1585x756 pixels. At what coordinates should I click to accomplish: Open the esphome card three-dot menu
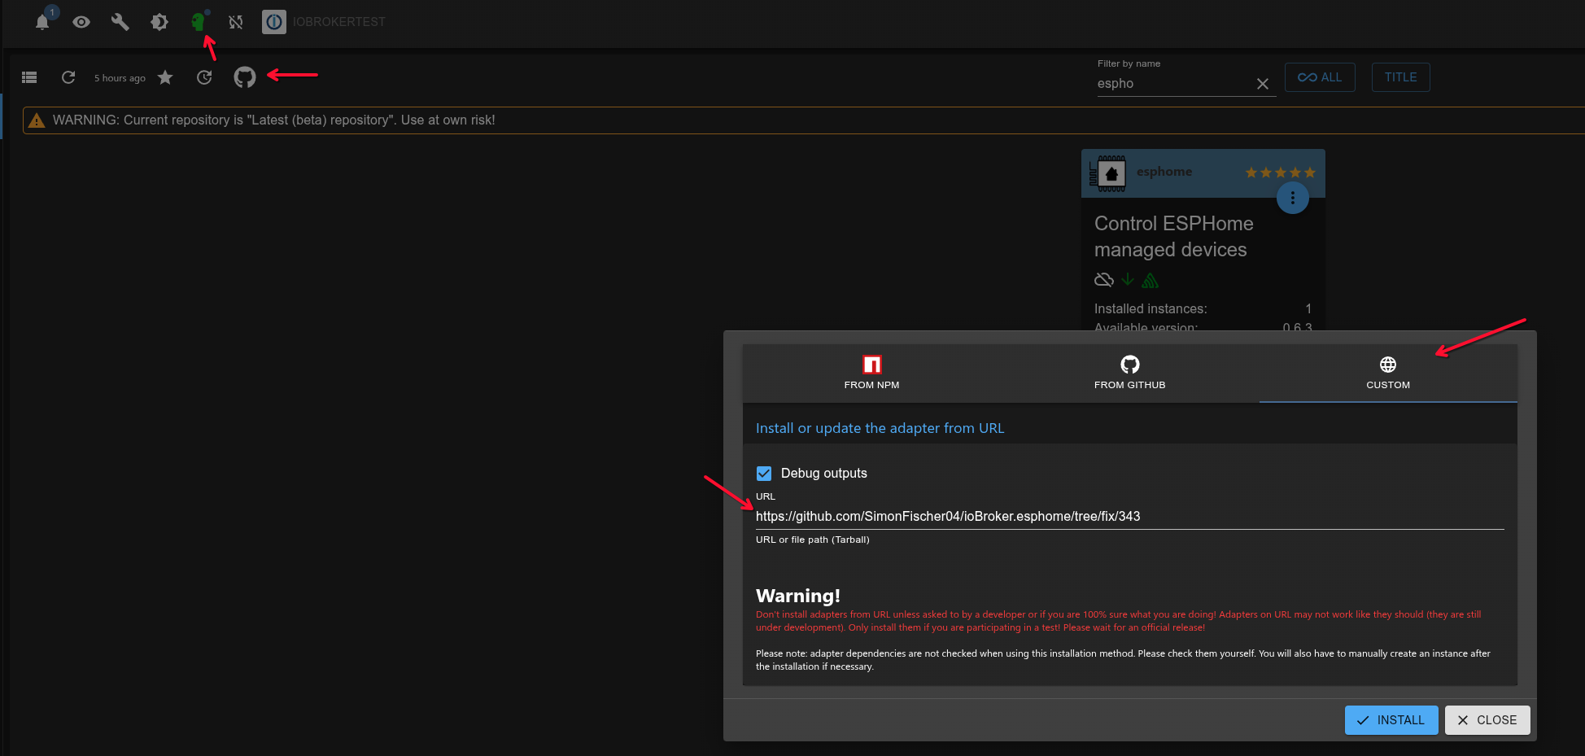(x=1293, y=198)
